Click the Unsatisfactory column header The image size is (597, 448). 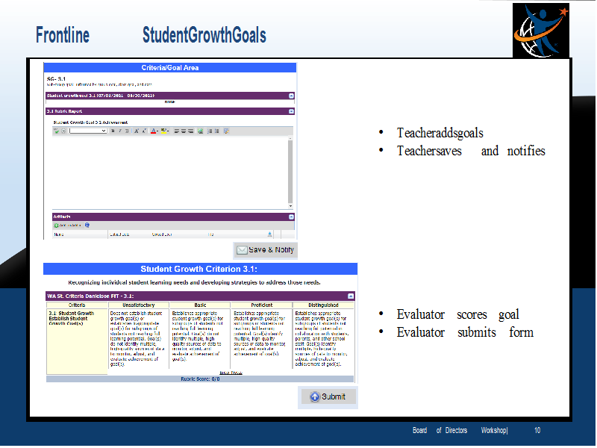coord(139,305)
